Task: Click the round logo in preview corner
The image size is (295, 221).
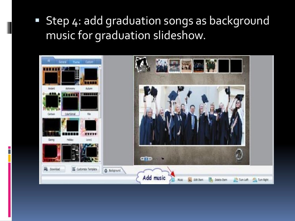Action: [x=239, y=155]
